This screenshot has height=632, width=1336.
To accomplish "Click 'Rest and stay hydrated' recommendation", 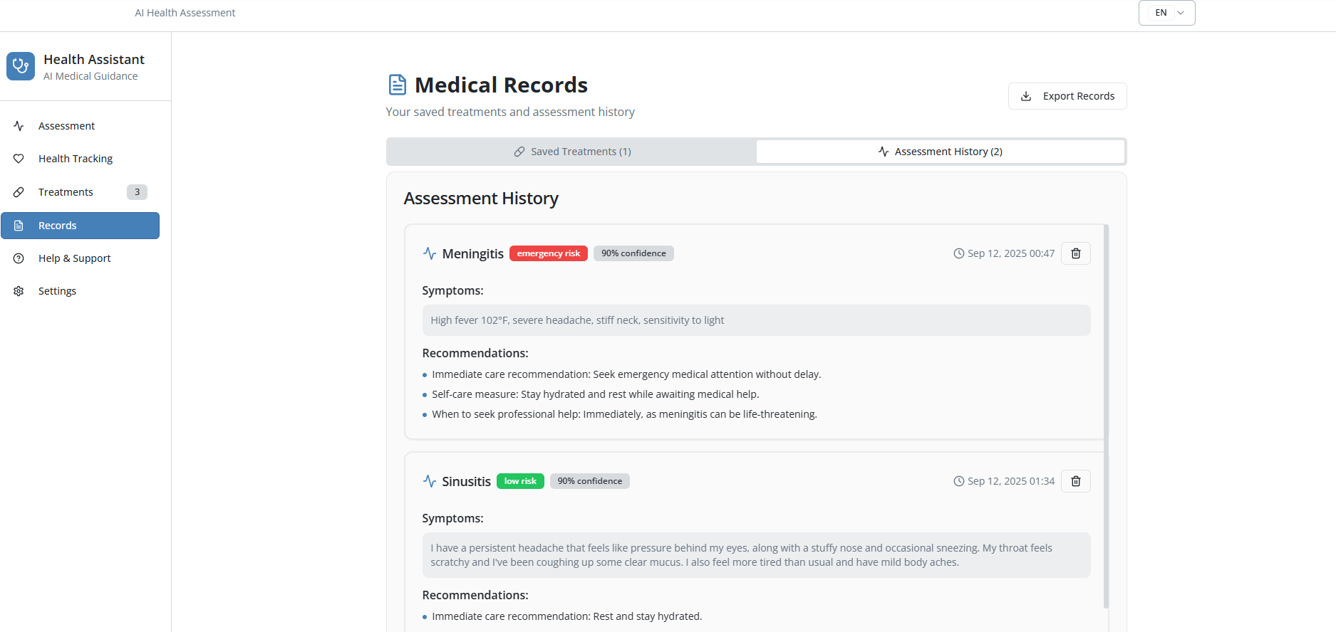I will coord(567,616).
